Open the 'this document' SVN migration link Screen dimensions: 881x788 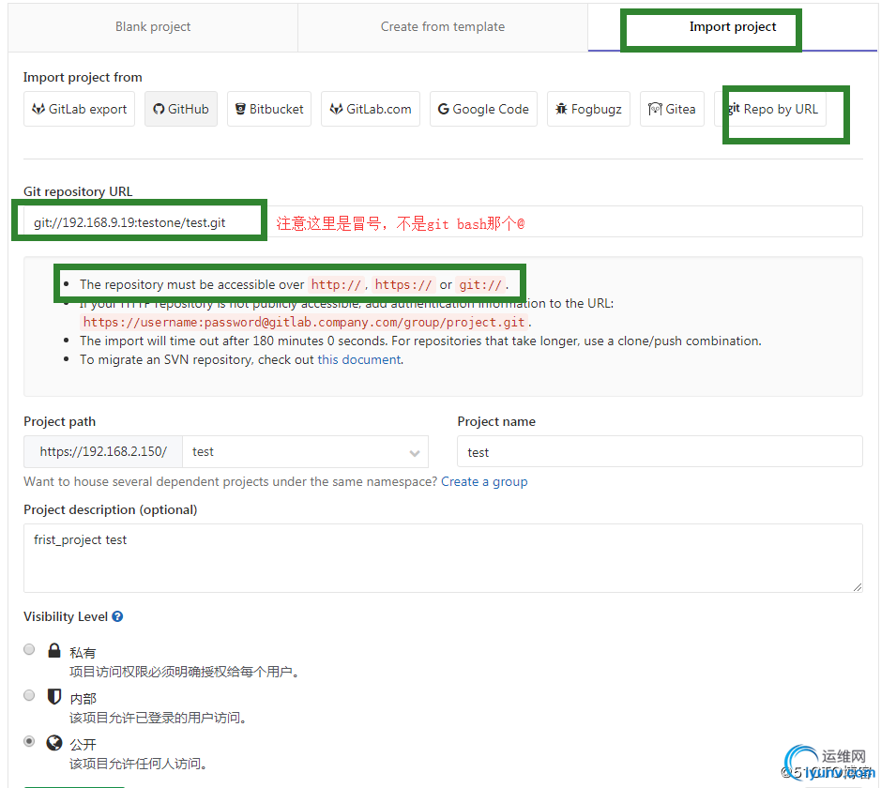click(359, 359)
